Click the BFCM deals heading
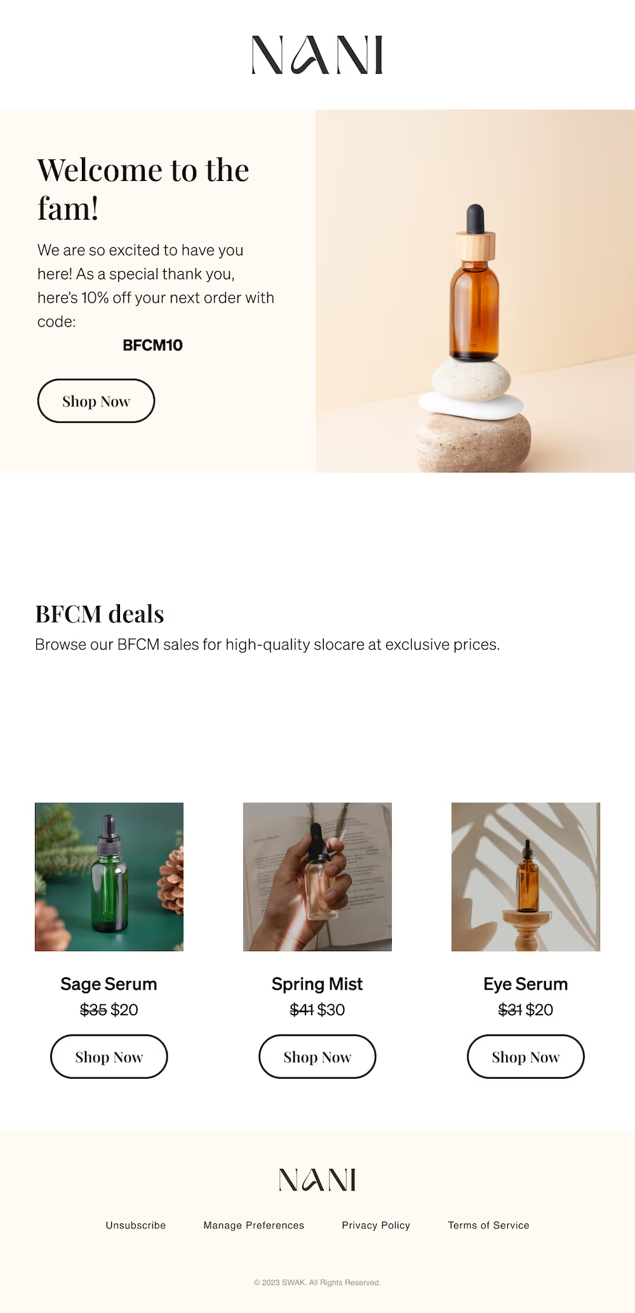The height and width of the screenshot is (1313, 635). coord(100,614)
